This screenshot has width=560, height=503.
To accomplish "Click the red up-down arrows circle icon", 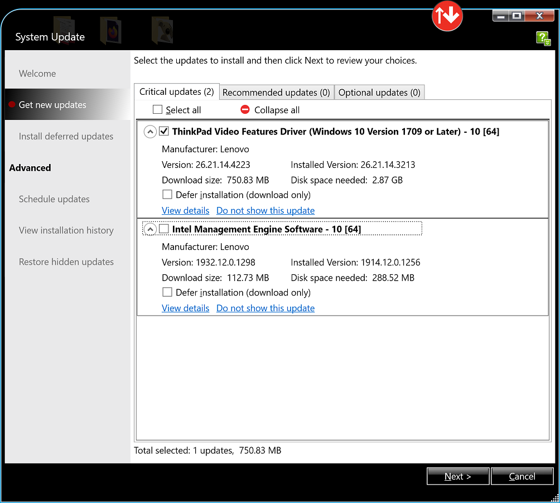I will pyautogui.click(x=447, y=16).
